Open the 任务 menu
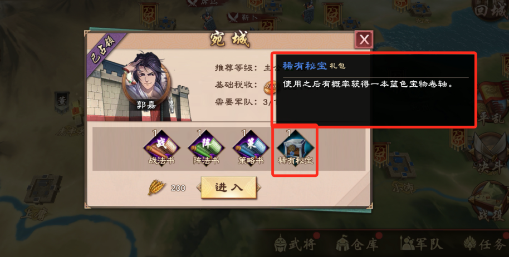 click(485, 244)
